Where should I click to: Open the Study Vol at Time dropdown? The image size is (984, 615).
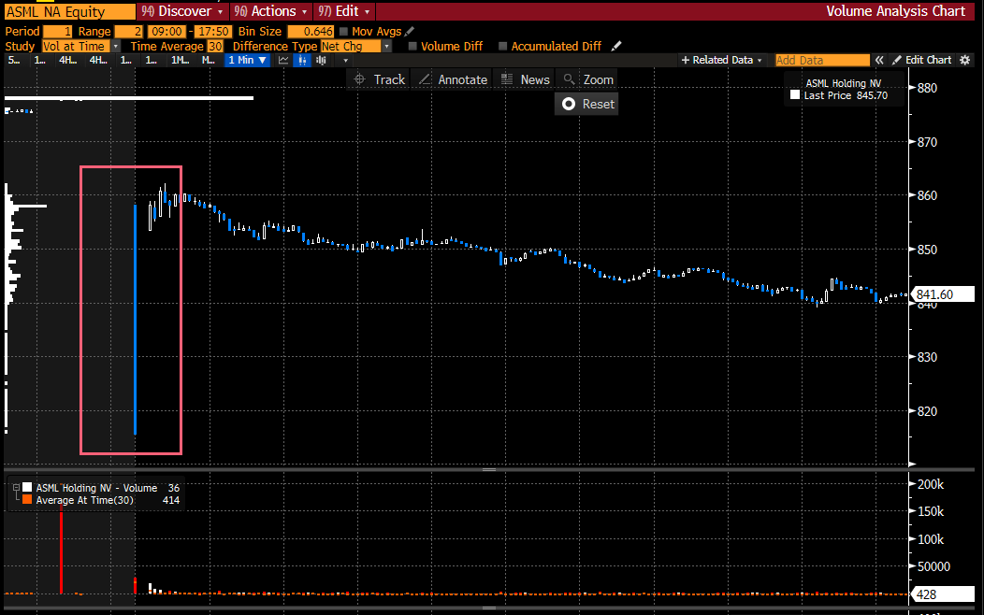[x=80, y=46]
